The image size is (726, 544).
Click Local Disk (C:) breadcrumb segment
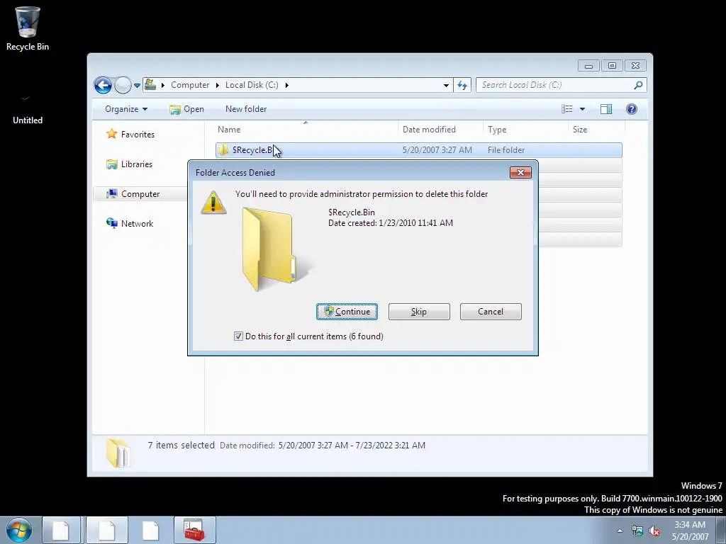point(252,85)
